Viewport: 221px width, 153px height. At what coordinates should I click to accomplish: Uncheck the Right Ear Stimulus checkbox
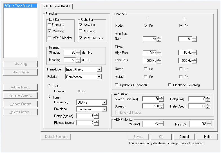[81, 25]
